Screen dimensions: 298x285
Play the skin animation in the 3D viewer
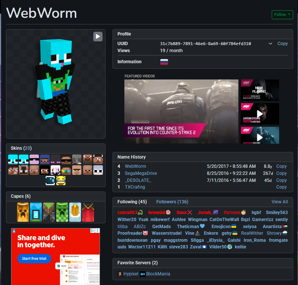pyautogui.click(x=98, y=37)
